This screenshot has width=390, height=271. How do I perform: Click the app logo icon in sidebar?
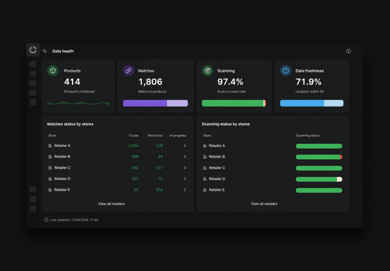click(x=33, y=50)
